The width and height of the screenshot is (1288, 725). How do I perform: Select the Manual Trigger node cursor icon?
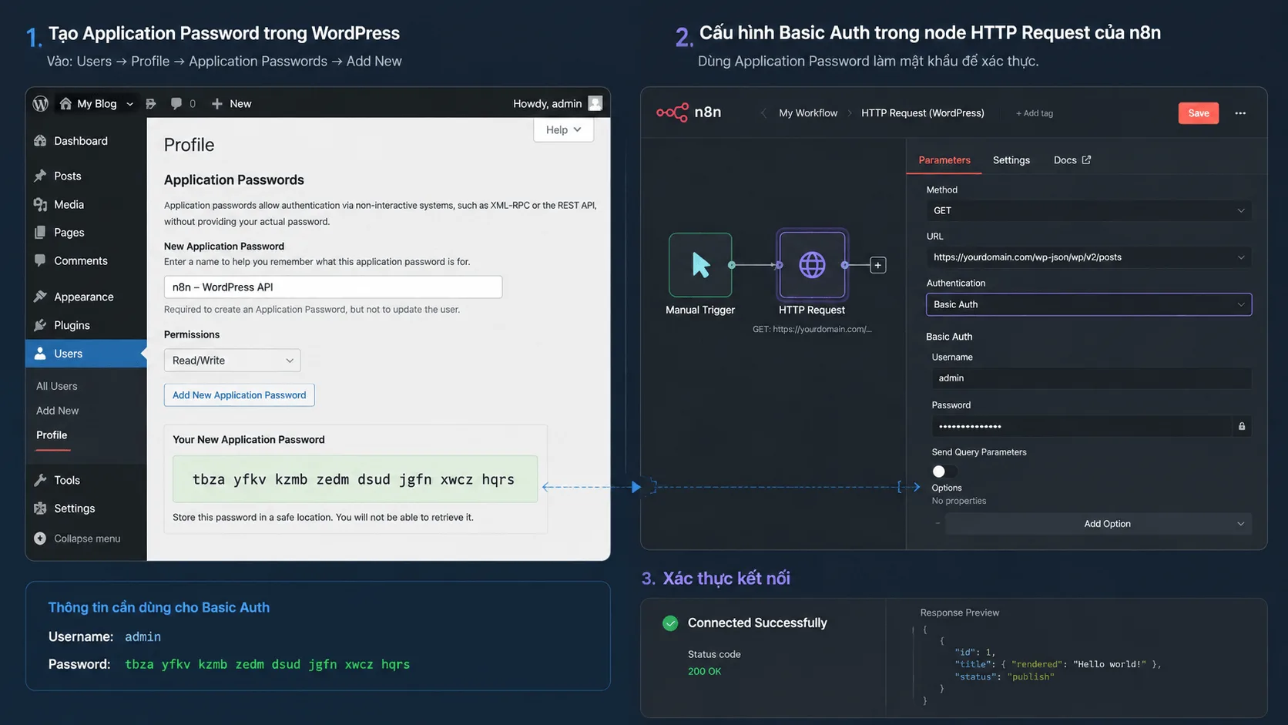[700, 265]
